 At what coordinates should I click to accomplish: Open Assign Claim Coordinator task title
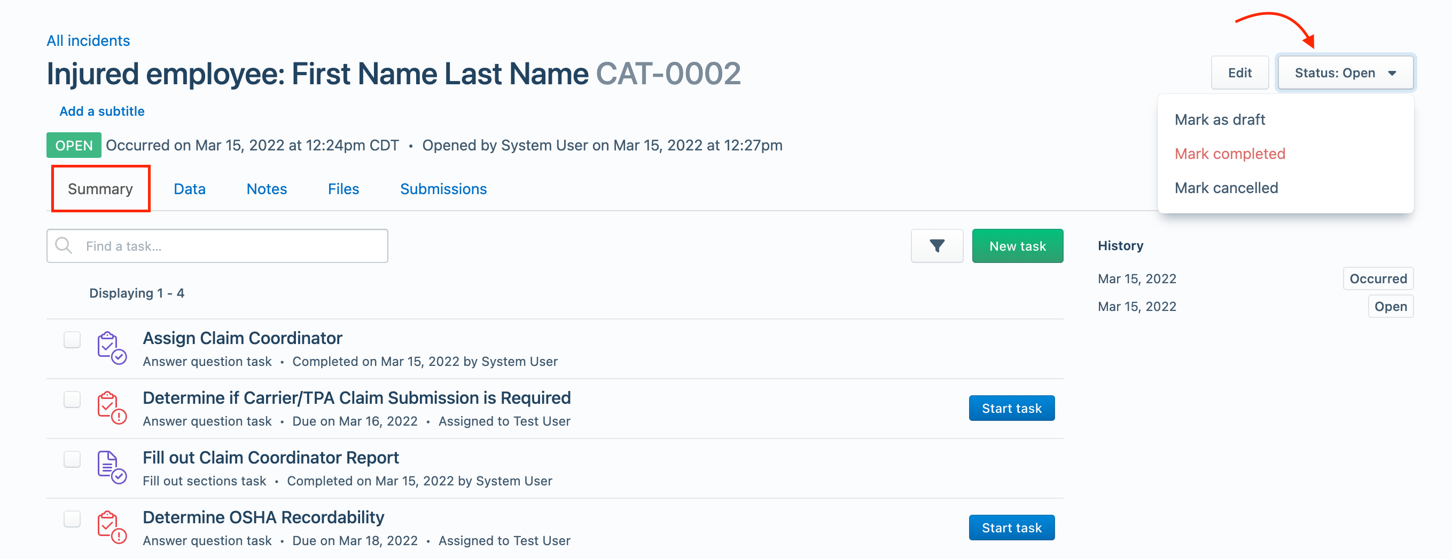[x=243, y=338]
